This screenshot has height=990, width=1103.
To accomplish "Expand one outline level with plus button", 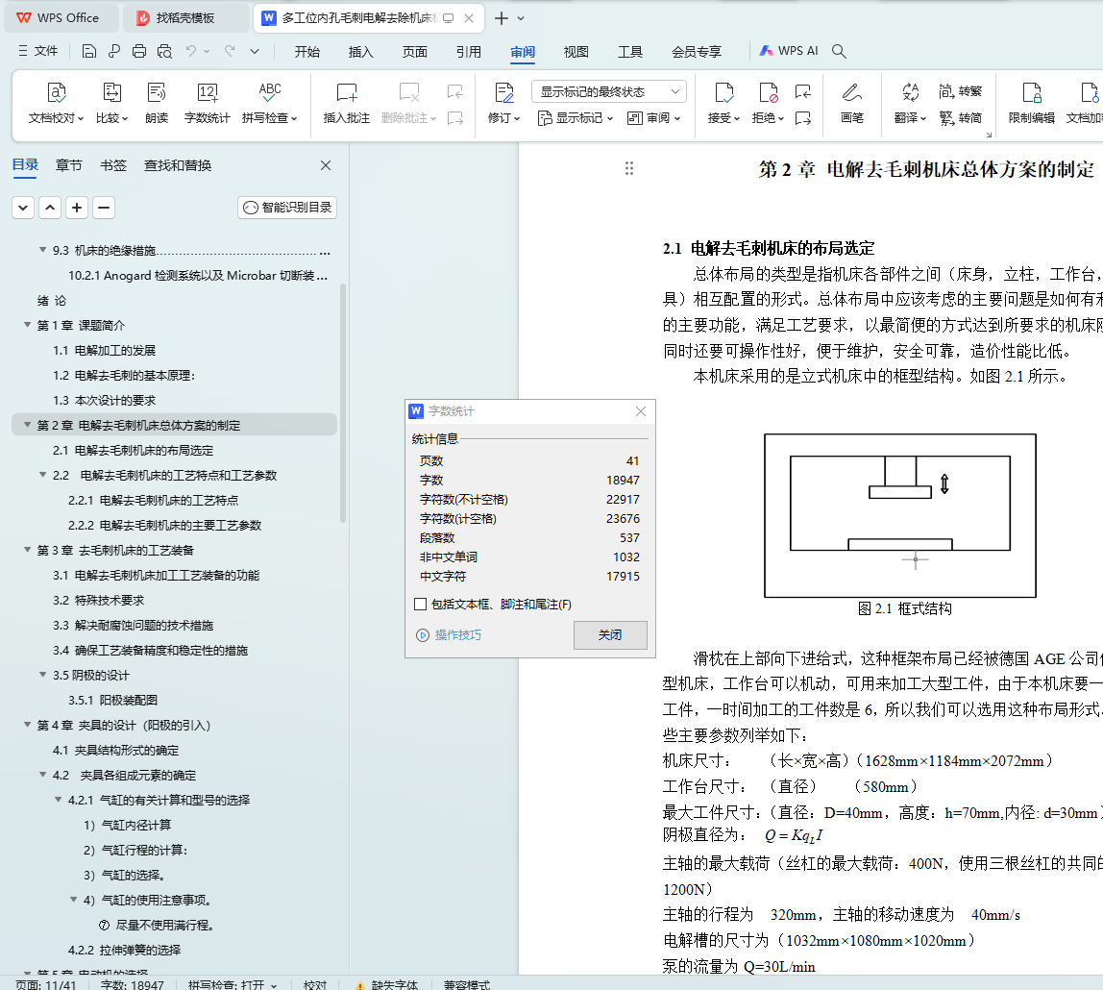I will (77, 208).
